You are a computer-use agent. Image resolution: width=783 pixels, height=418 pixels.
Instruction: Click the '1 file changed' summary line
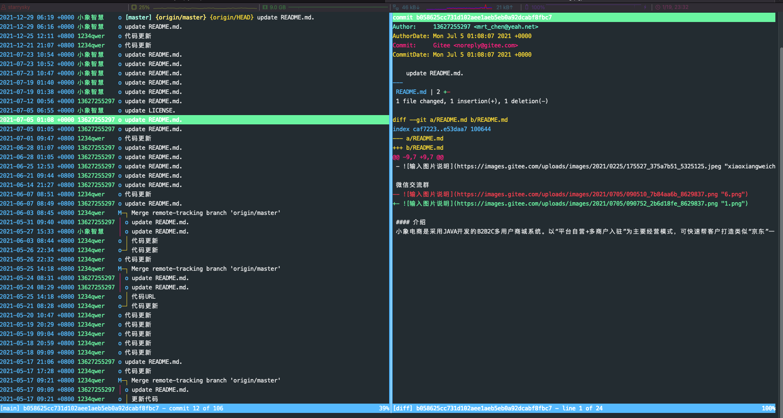pyautogui.click(x=472, y=101)
